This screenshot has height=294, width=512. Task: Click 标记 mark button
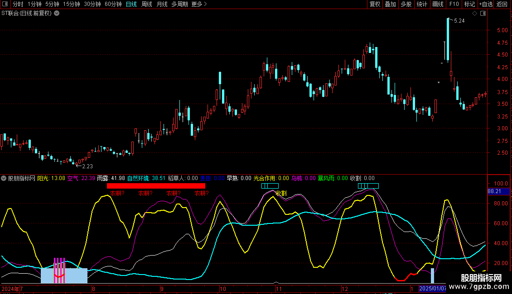pos(469,4)
